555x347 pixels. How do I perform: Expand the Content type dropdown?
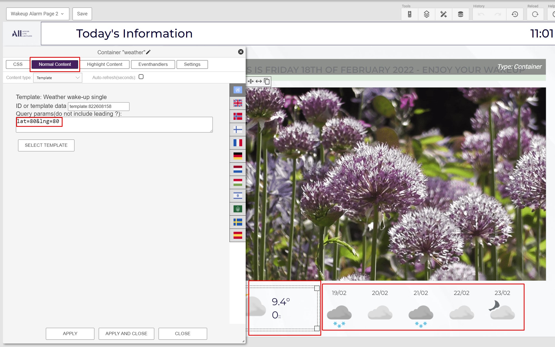click(58, 77)
